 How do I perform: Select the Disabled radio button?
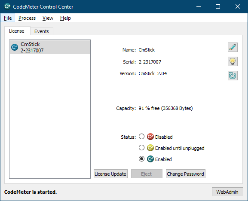(x=141, y=137)
